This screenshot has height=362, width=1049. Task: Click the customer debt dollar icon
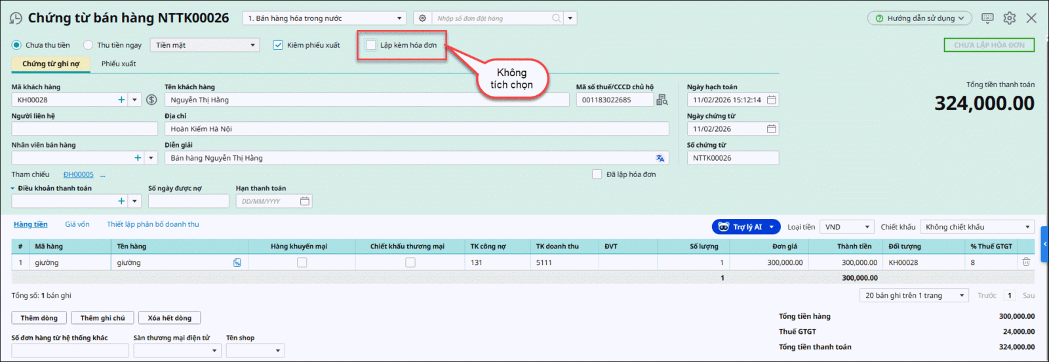coord(151,100)
